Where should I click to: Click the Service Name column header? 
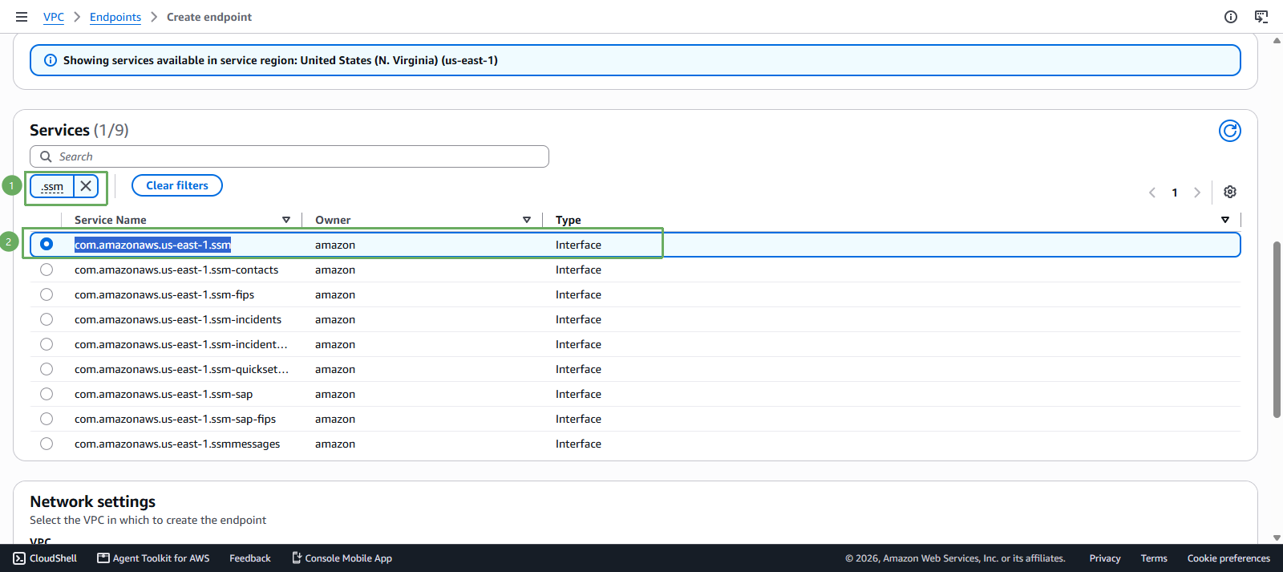coord(111,220)
